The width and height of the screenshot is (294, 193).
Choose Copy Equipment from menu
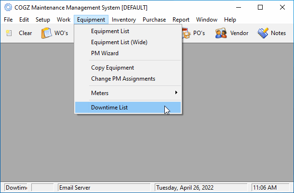128,68
